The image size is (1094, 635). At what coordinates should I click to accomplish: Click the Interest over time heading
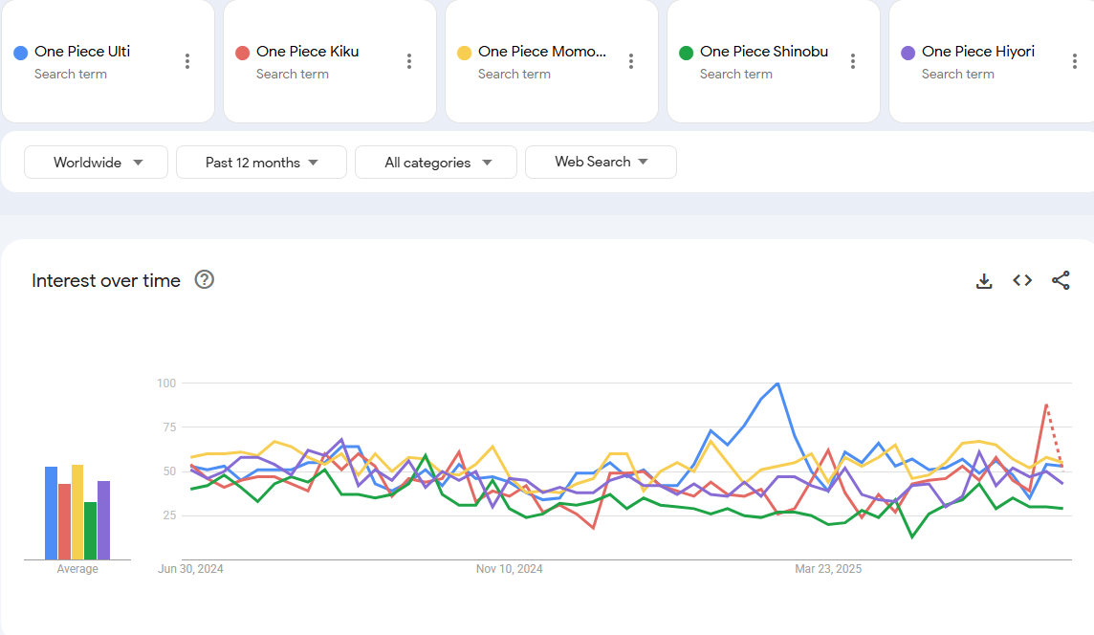(x=106, y=280)
